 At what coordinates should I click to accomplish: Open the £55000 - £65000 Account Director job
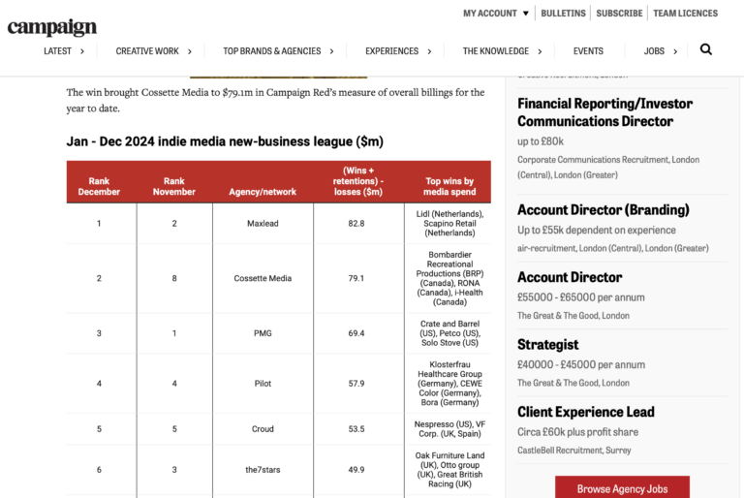pos(570,277)
